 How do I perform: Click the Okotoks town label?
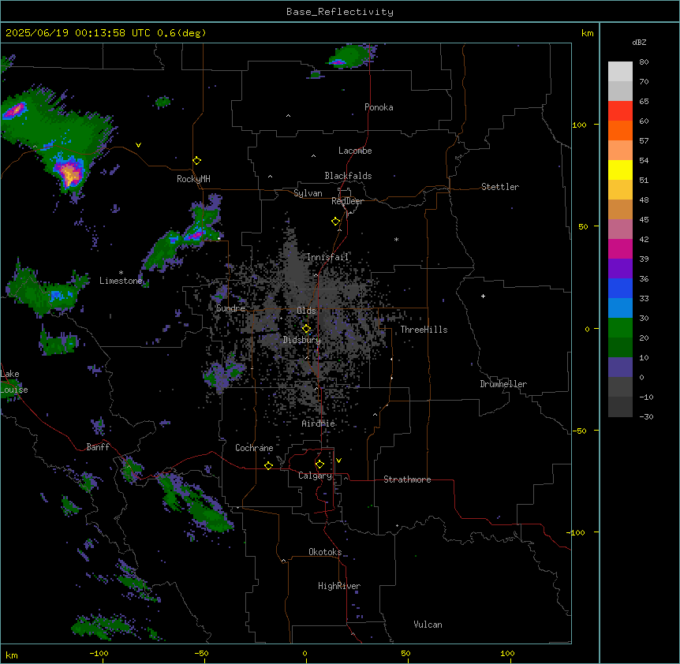(325, 552)
